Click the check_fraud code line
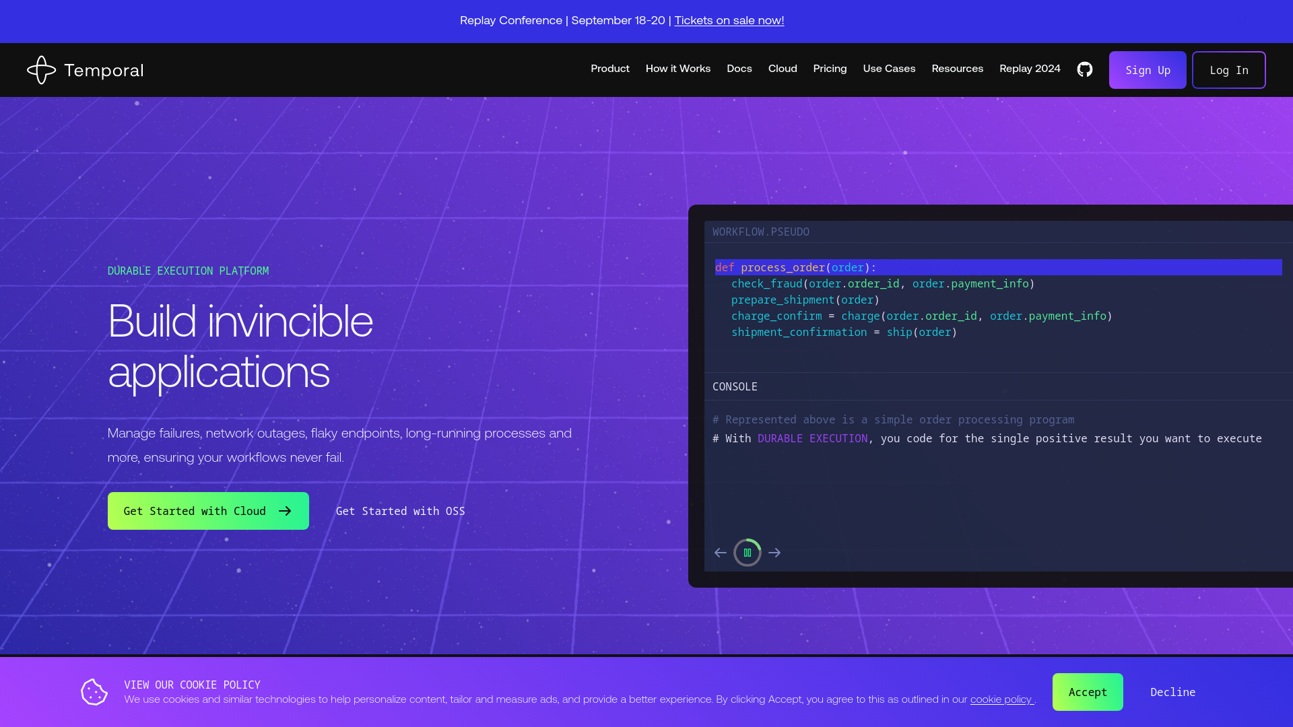Screen dimensions: 1293x727 (x=883, y=283)
